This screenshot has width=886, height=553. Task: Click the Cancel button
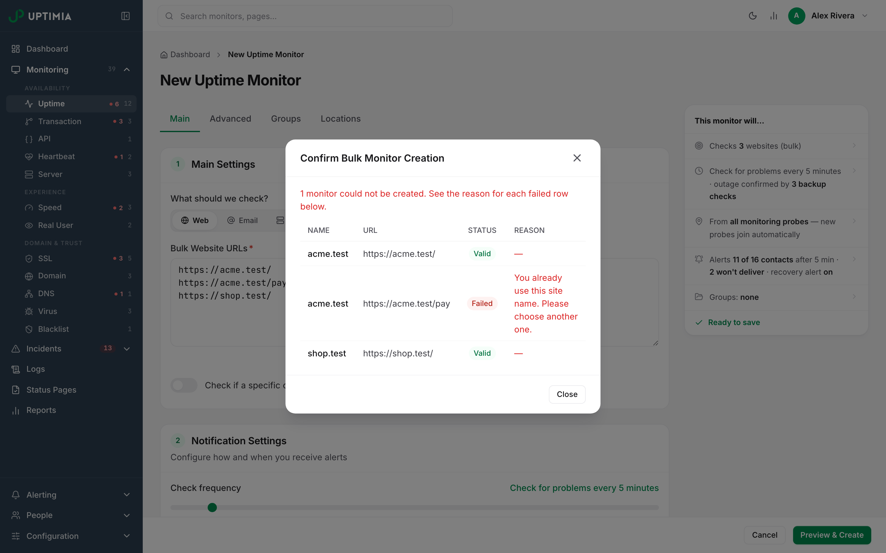click(x=764, y=535)
